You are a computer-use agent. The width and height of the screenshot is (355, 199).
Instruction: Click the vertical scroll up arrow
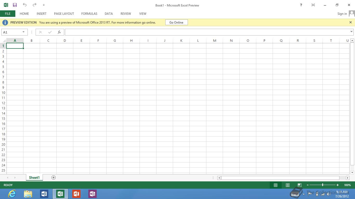click(x=352, y=40)
